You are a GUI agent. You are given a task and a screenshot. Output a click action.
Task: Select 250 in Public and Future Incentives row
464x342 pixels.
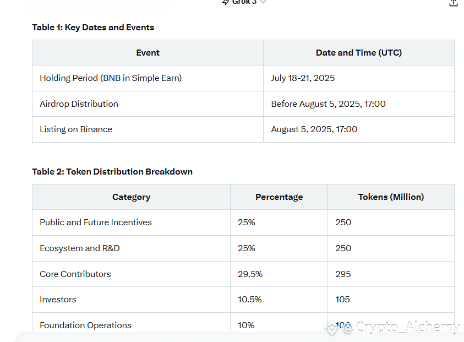pyautogui.click(x=391, y=222)
